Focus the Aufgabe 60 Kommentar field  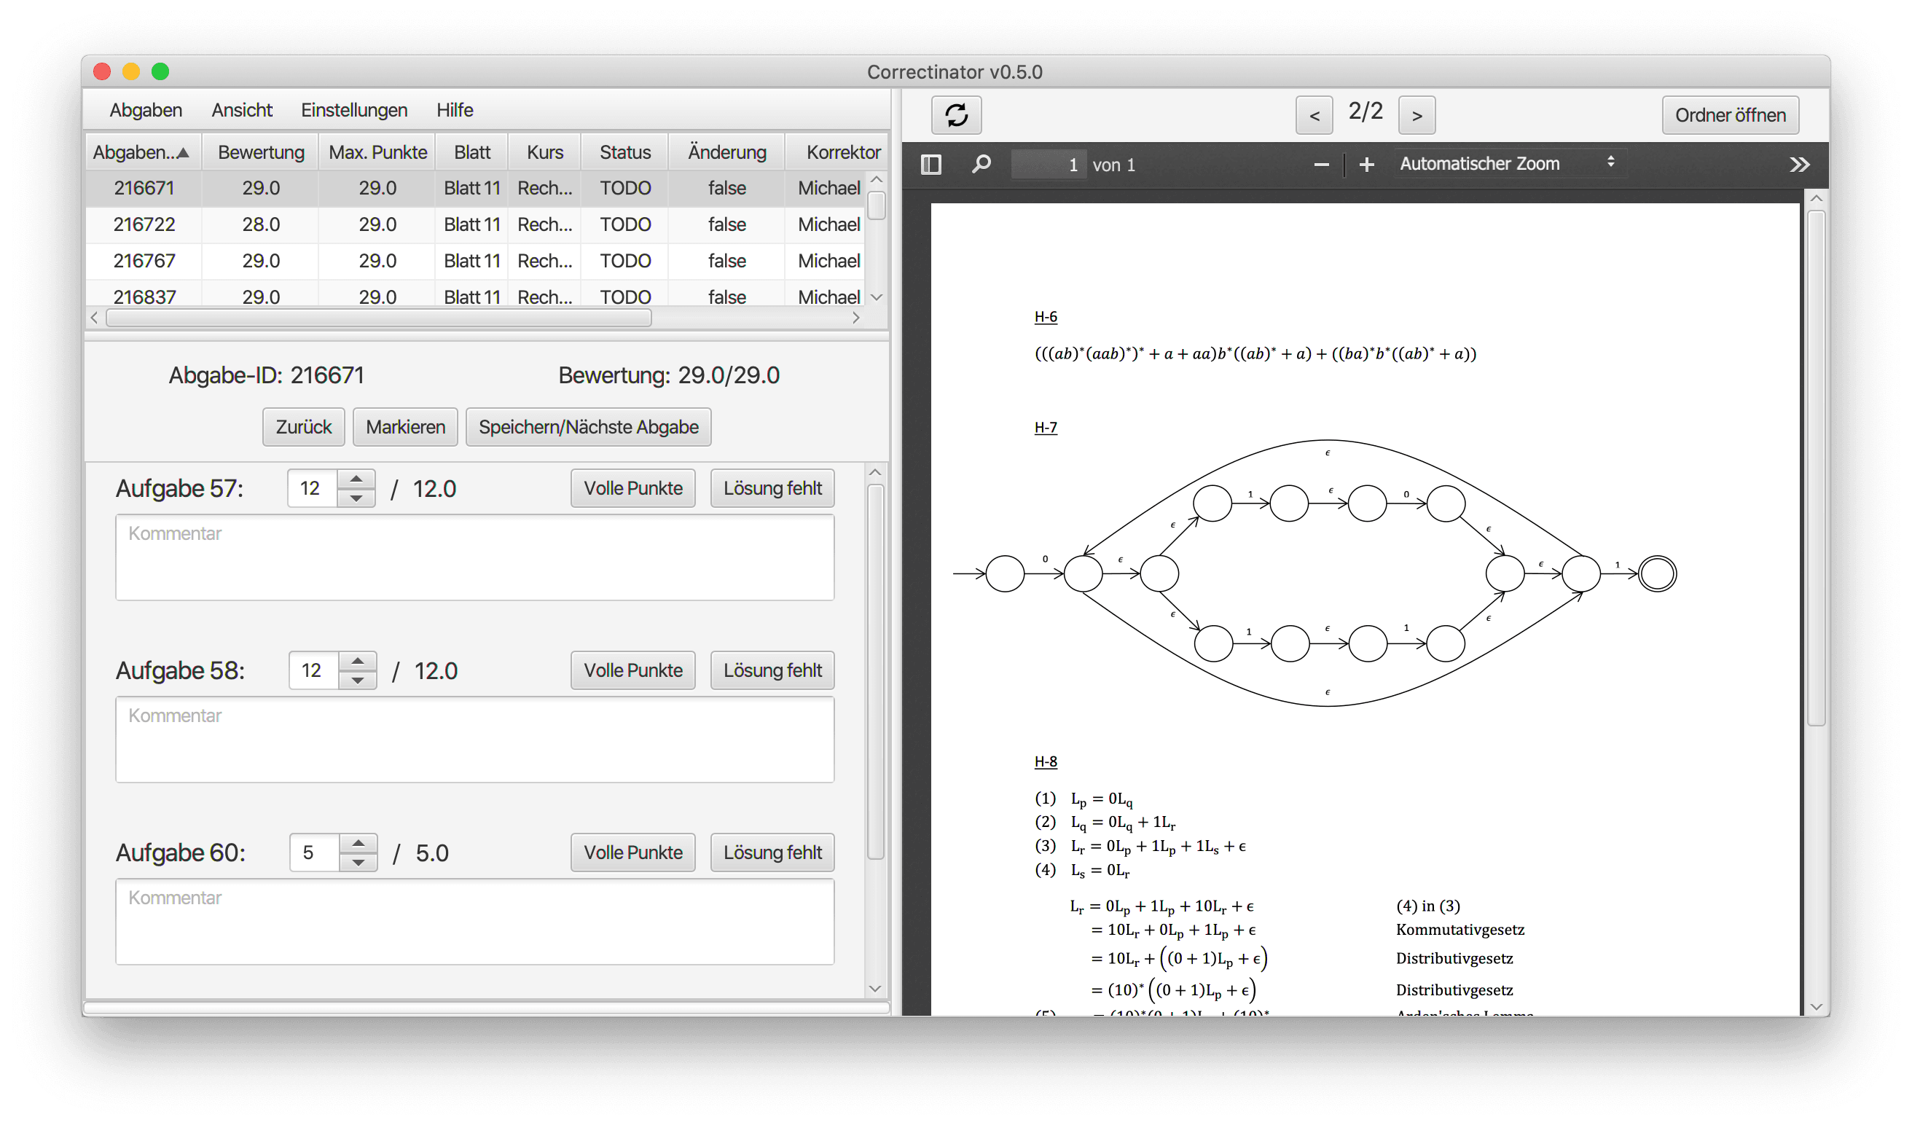point(475,922)
